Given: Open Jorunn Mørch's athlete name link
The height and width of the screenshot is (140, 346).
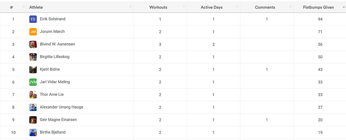Looking at the screenshot, I should [x=52, y=32].
